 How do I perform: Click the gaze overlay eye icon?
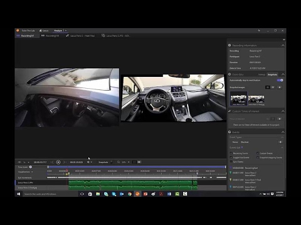click(19, 162)
